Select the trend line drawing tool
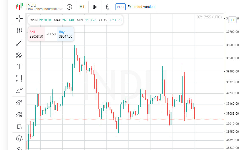 click(x=19, y=43)
